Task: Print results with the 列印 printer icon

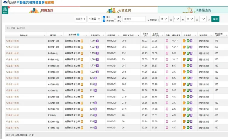Action: 21,28
